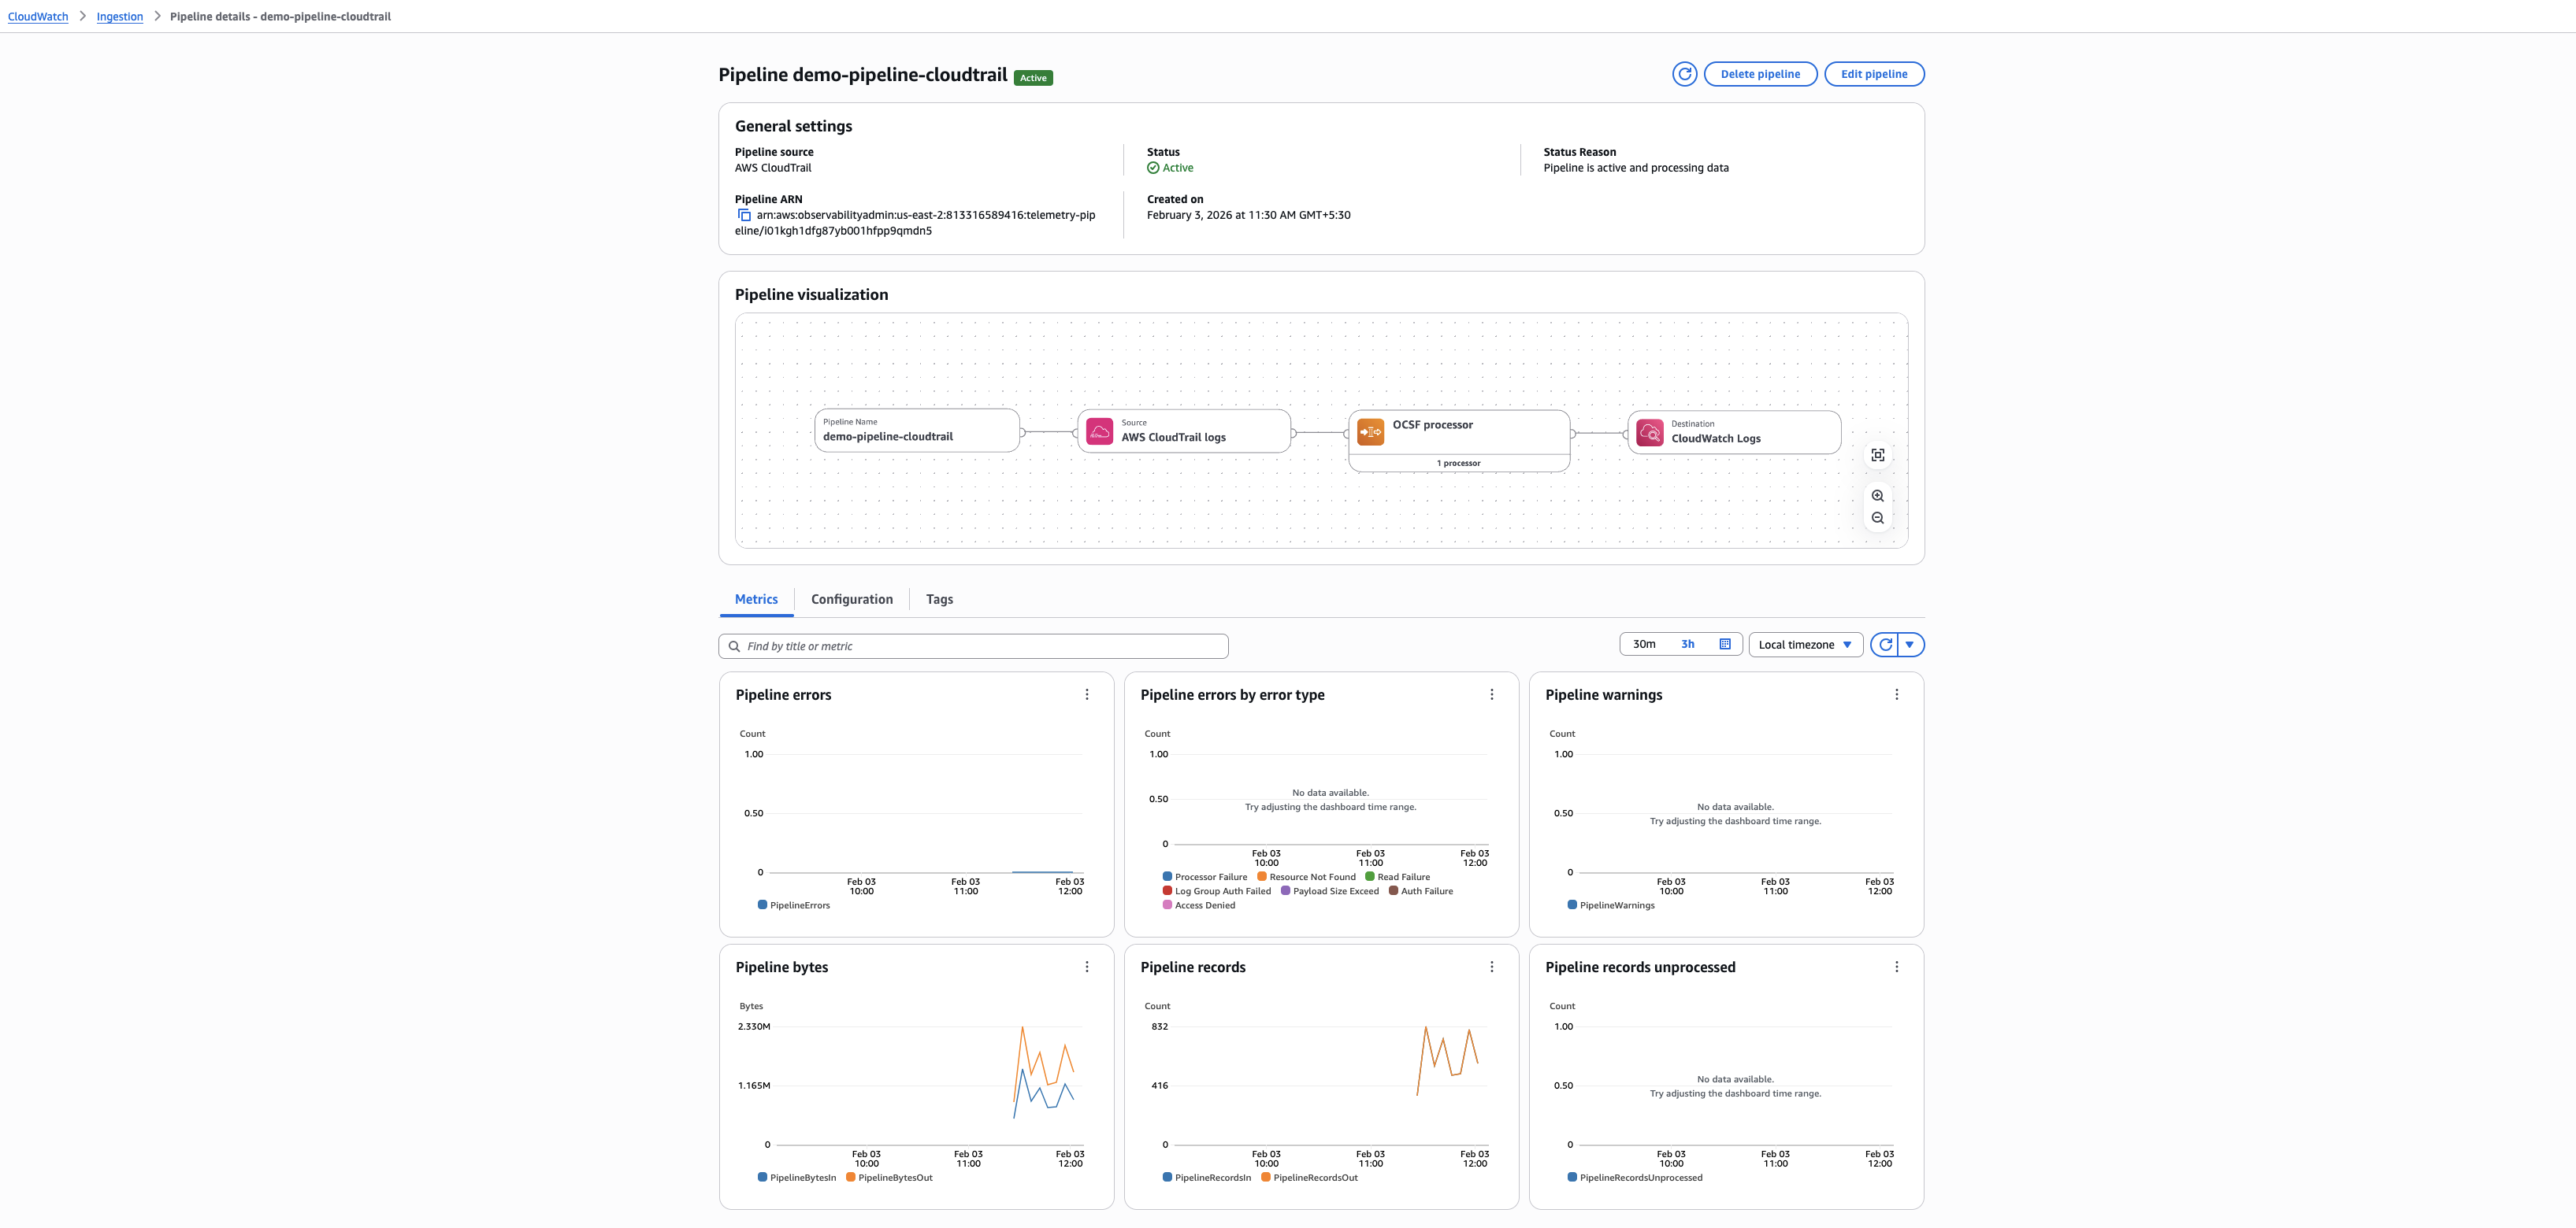Click the OCSF processor node icon
The image size is (2576, 1228).
coord(1370,431)
